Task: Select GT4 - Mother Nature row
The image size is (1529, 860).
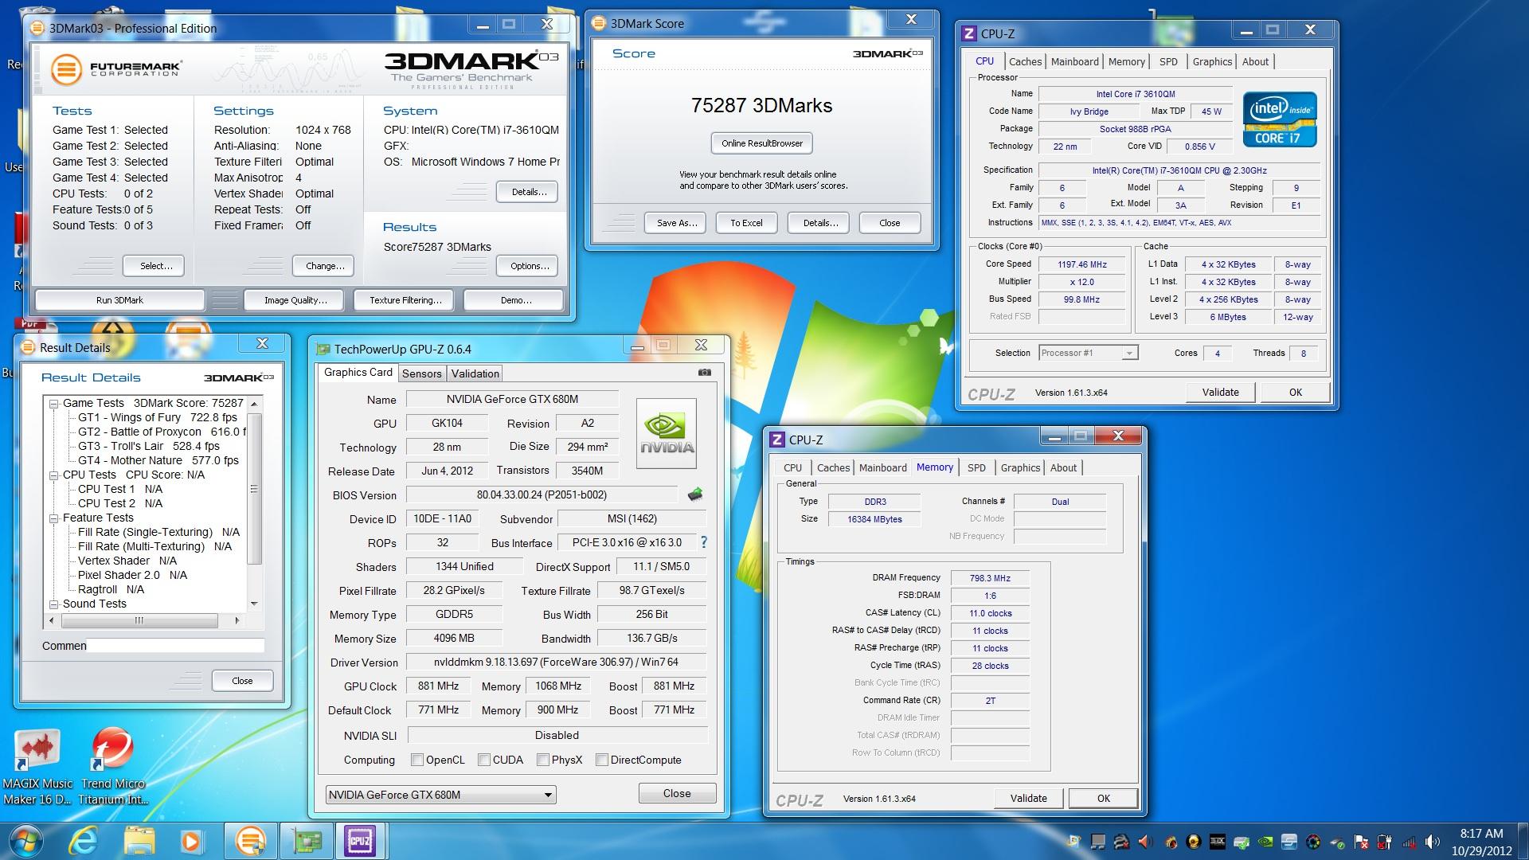Action: 158,460
